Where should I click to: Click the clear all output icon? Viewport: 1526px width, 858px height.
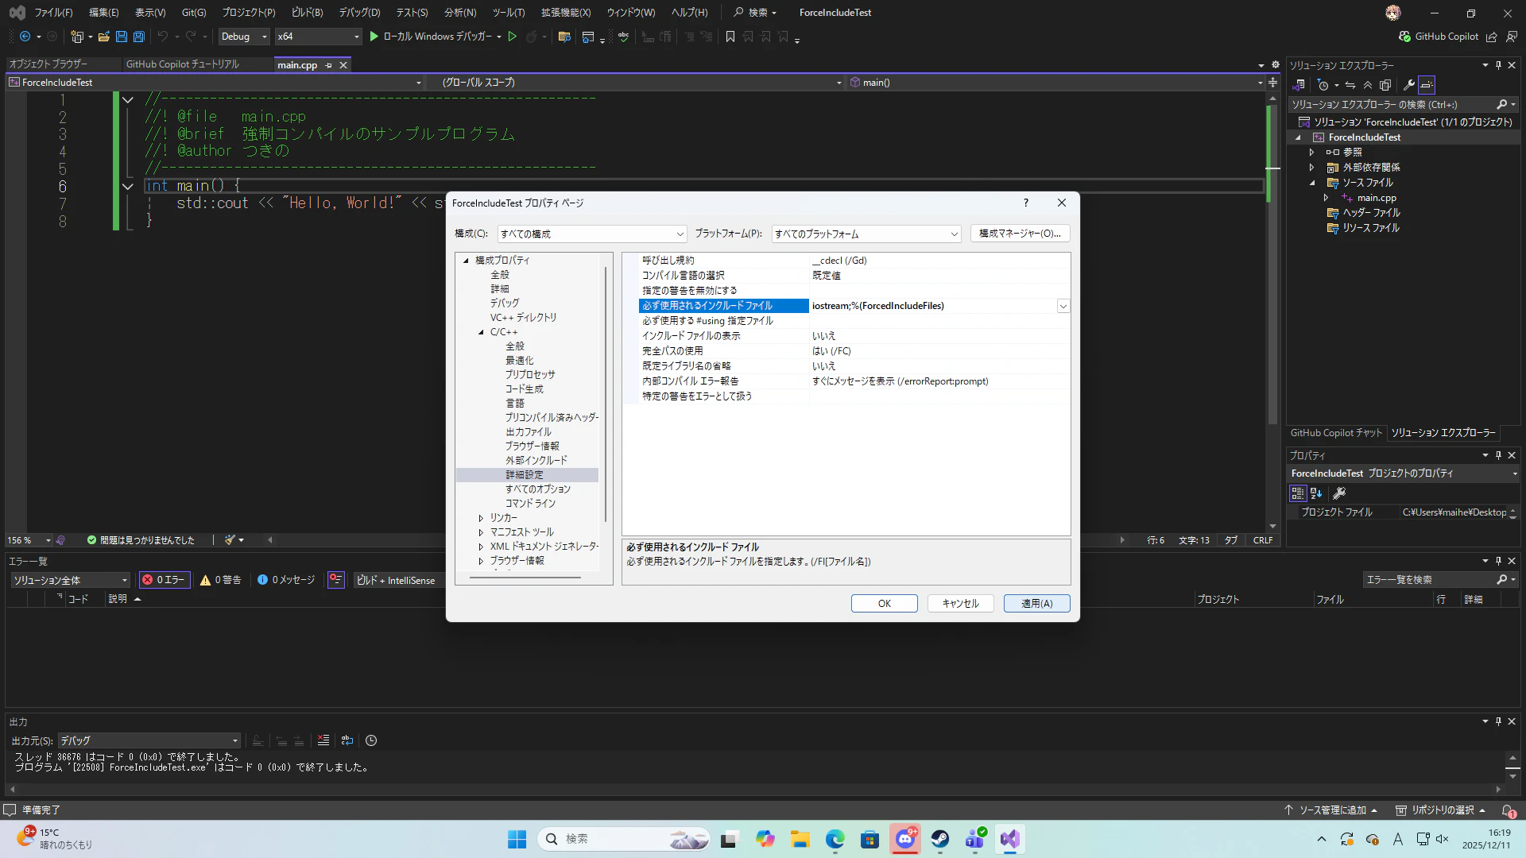click(x=323, y=740)
